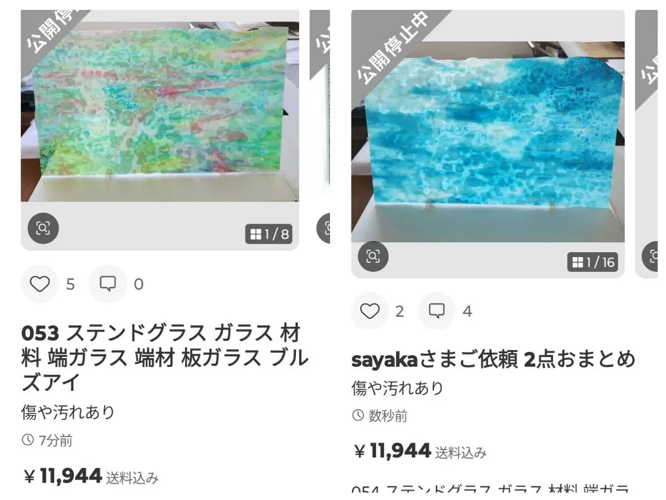Open comments on sayaka listing

click(x=436, y=311)
